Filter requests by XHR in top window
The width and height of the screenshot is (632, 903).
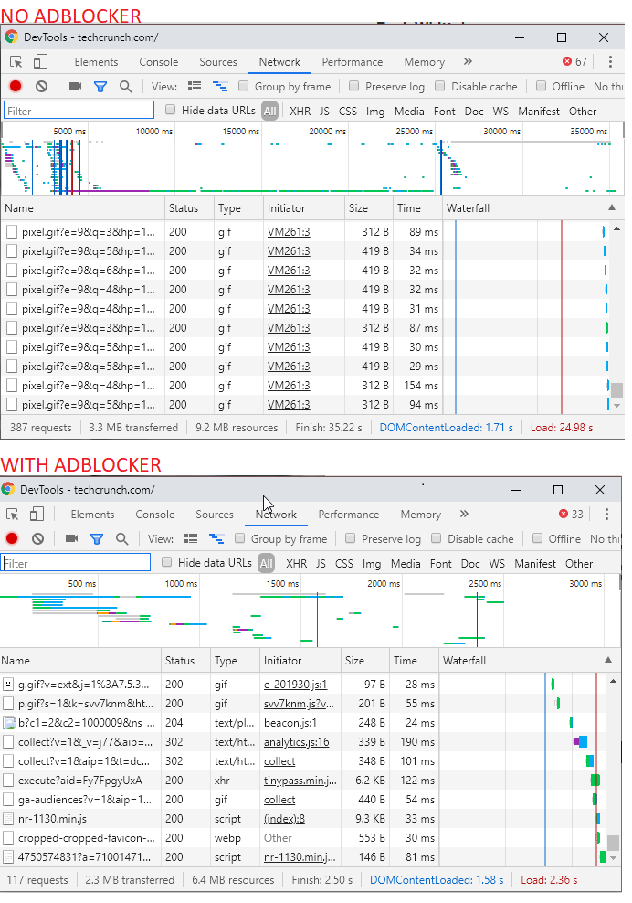[x=300, y=112]
